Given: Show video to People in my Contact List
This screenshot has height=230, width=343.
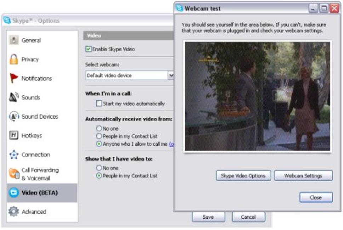Looking at the screenshot, I should pos(99,176).
